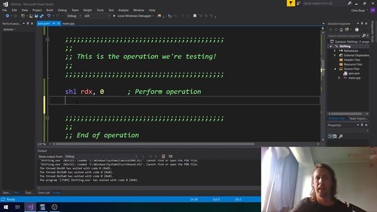
Task: Click Task View taskbar icon
Action: pos(18,207)
